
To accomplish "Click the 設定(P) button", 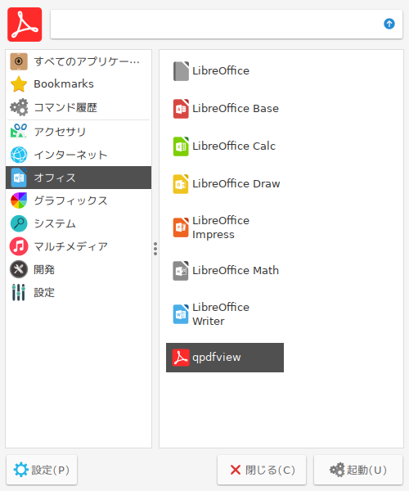I will pyautogui.click(x=42, y=470).
